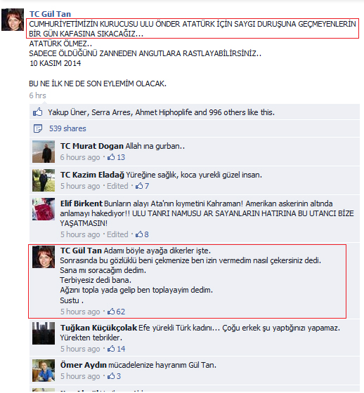Click like icon with 62 on Gül Tan's comment
The image size is (364, 393).
(111, 312)
